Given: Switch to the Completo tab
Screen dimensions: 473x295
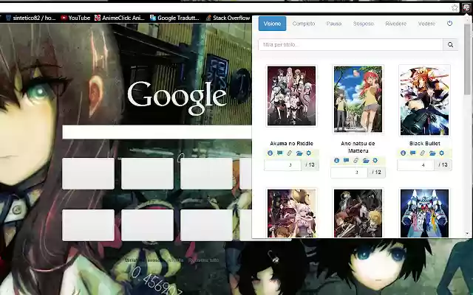Looking at the screenshot, I should point(304,24).
